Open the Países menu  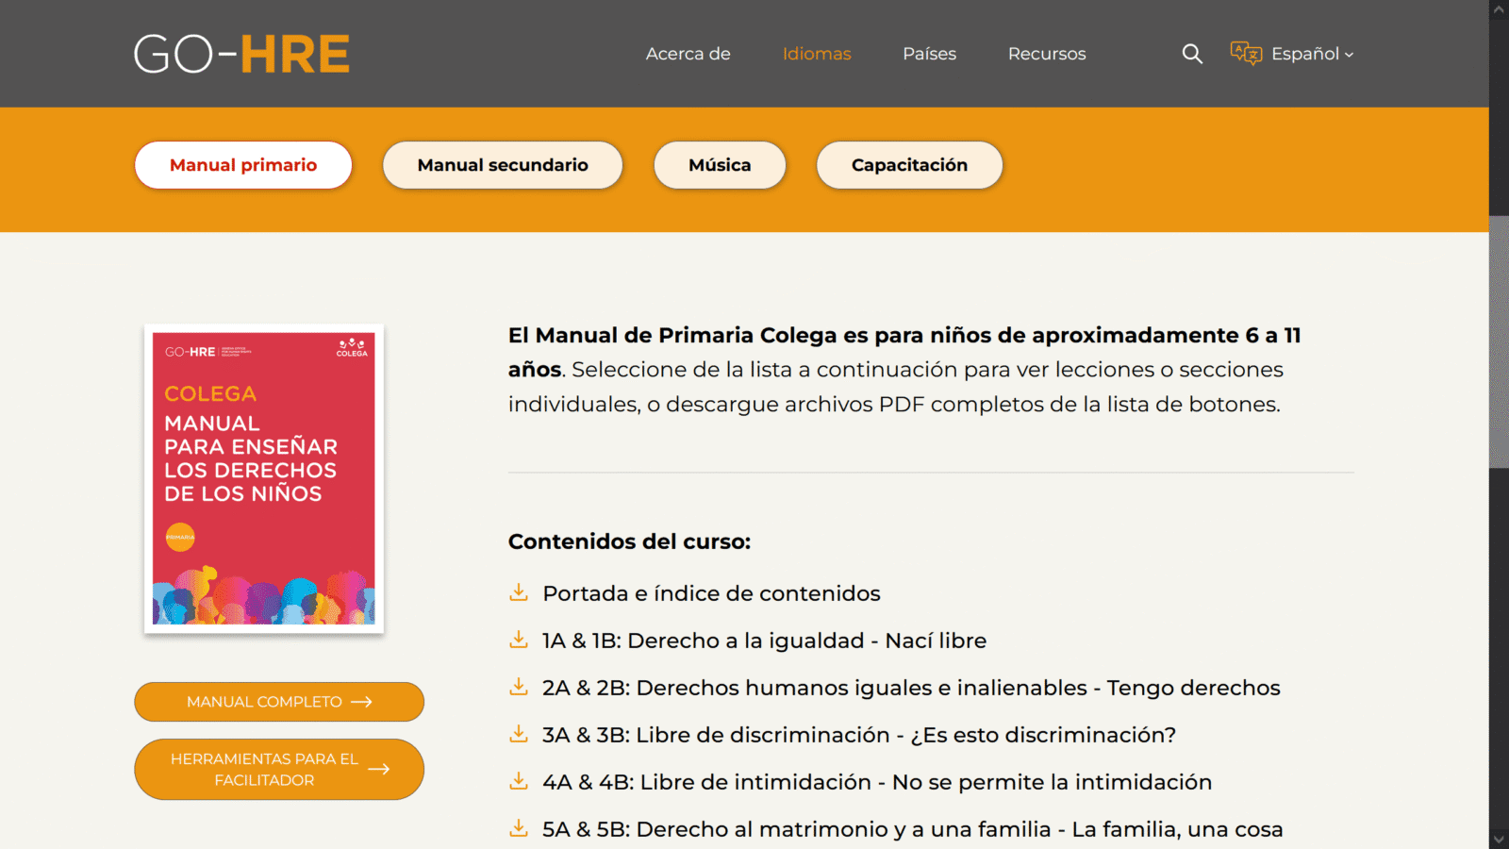(x=929, y=54)
